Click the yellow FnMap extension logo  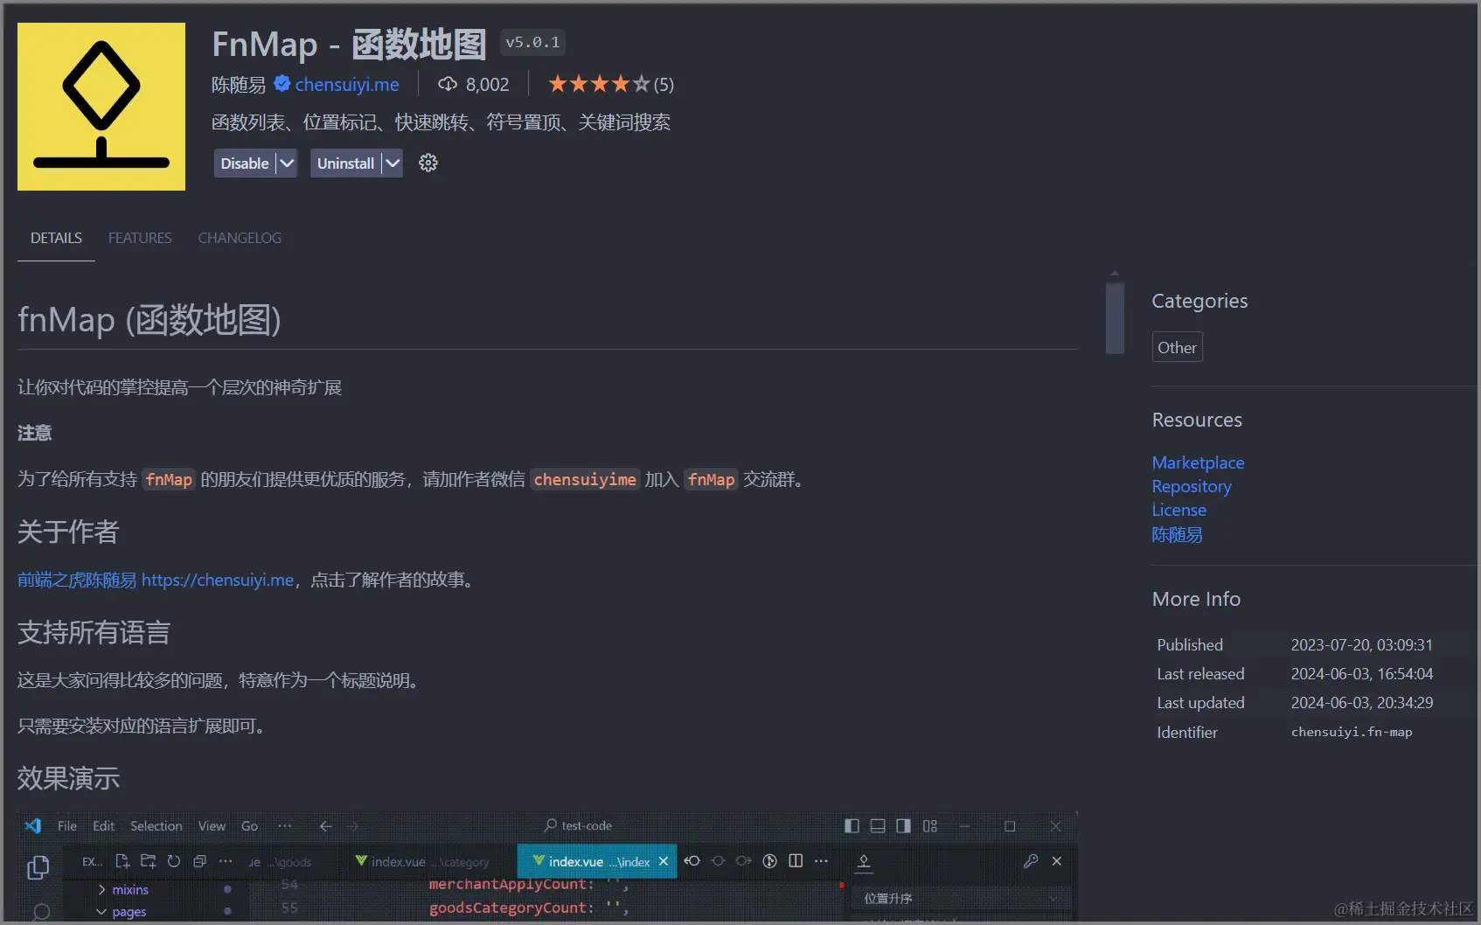[101, 107]
